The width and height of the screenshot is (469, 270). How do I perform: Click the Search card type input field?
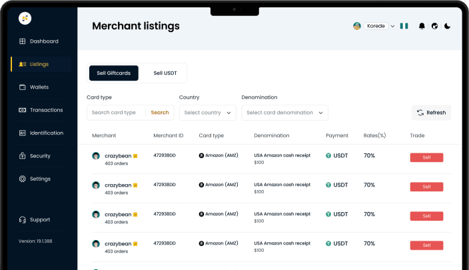[x=117, y=113]
